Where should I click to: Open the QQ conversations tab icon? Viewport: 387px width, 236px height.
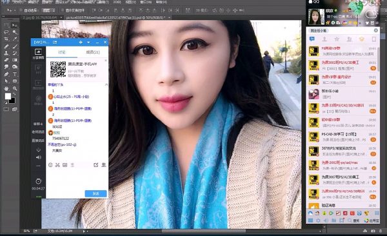coord(312,39)
